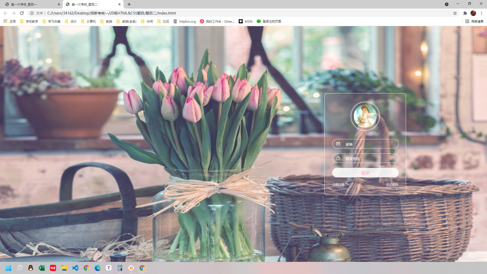This screenshot has width=487, height=274.
Task: Open the 阅读清单 reading list
Action: click(x=474, y=21)
